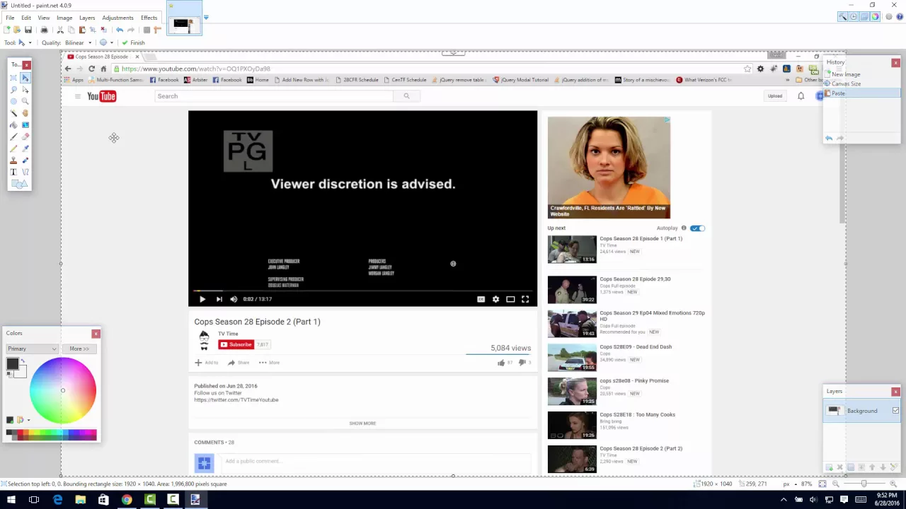Toggle the Colors window visibility button
906x509 pixels.
pos(875,17)
